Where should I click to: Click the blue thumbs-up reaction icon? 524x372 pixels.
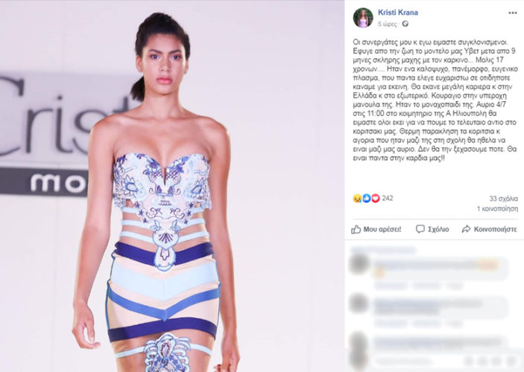tap(366, 198)
